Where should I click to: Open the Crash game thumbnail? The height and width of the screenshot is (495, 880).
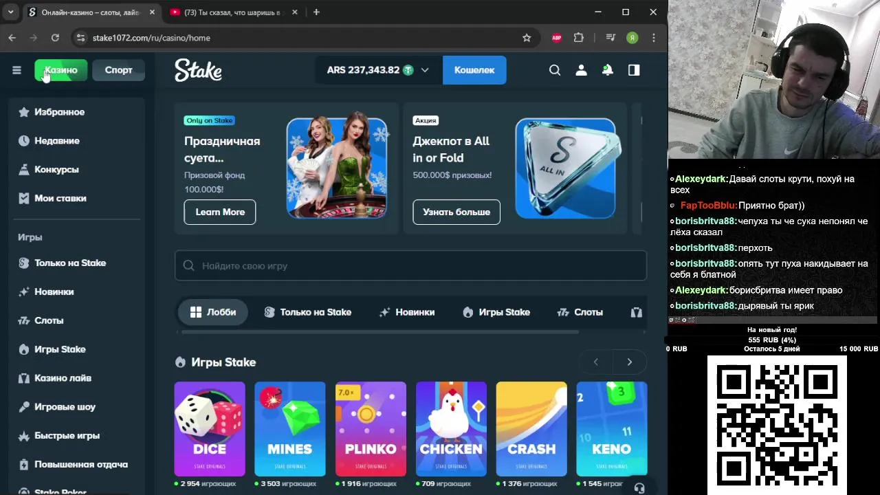tap(531, 429)
